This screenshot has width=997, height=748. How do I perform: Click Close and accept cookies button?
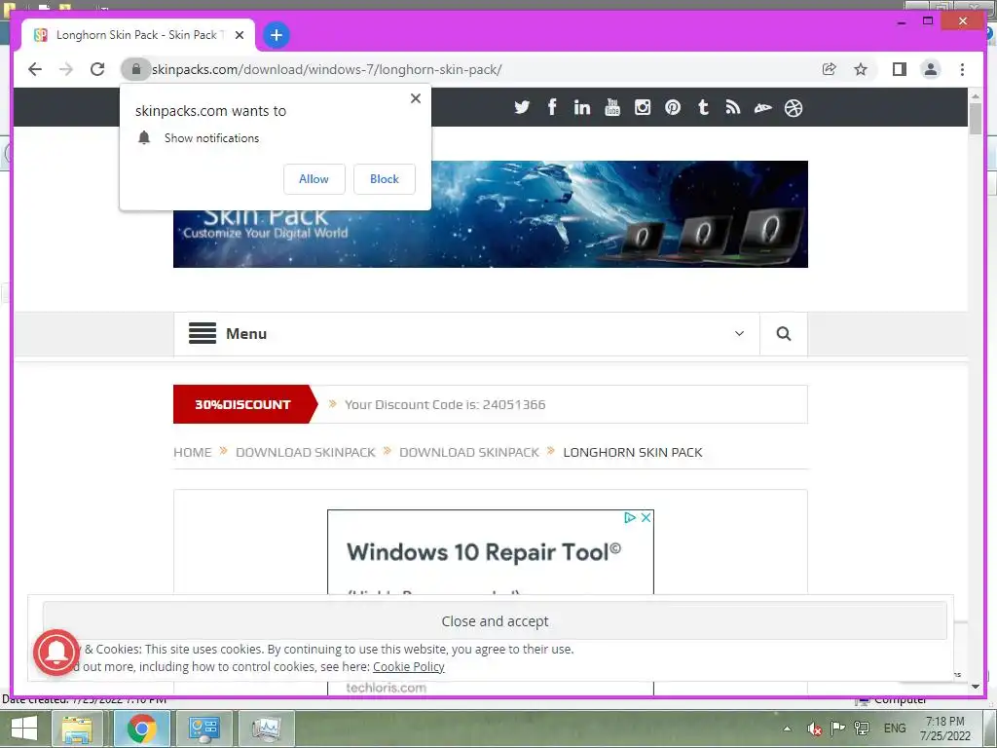(495, 620)
